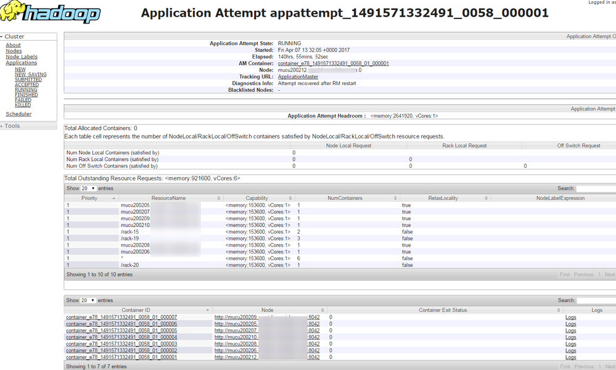Collapse the Cluster sidebar section
Image resolution: width=616 pixels, height=370 pixels.
tap(15, 37)
